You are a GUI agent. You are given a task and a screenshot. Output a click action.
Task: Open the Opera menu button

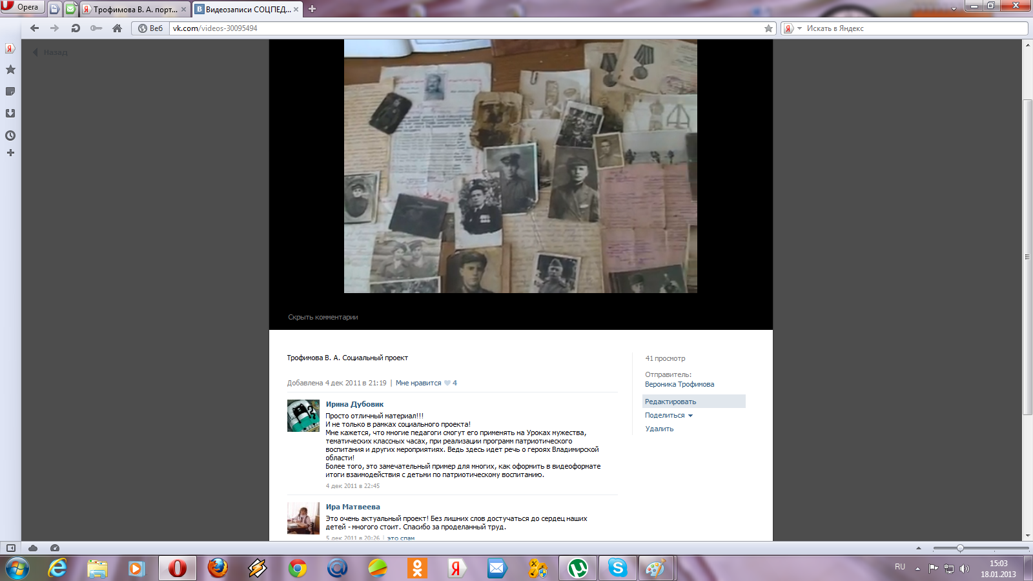click(22, 7)
